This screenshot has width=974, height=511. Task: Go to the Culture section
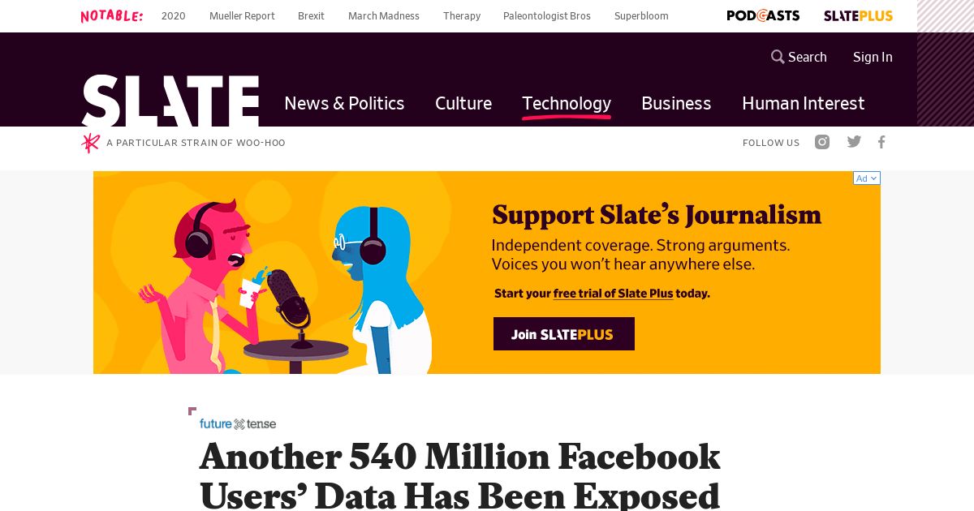coord(463,104)
